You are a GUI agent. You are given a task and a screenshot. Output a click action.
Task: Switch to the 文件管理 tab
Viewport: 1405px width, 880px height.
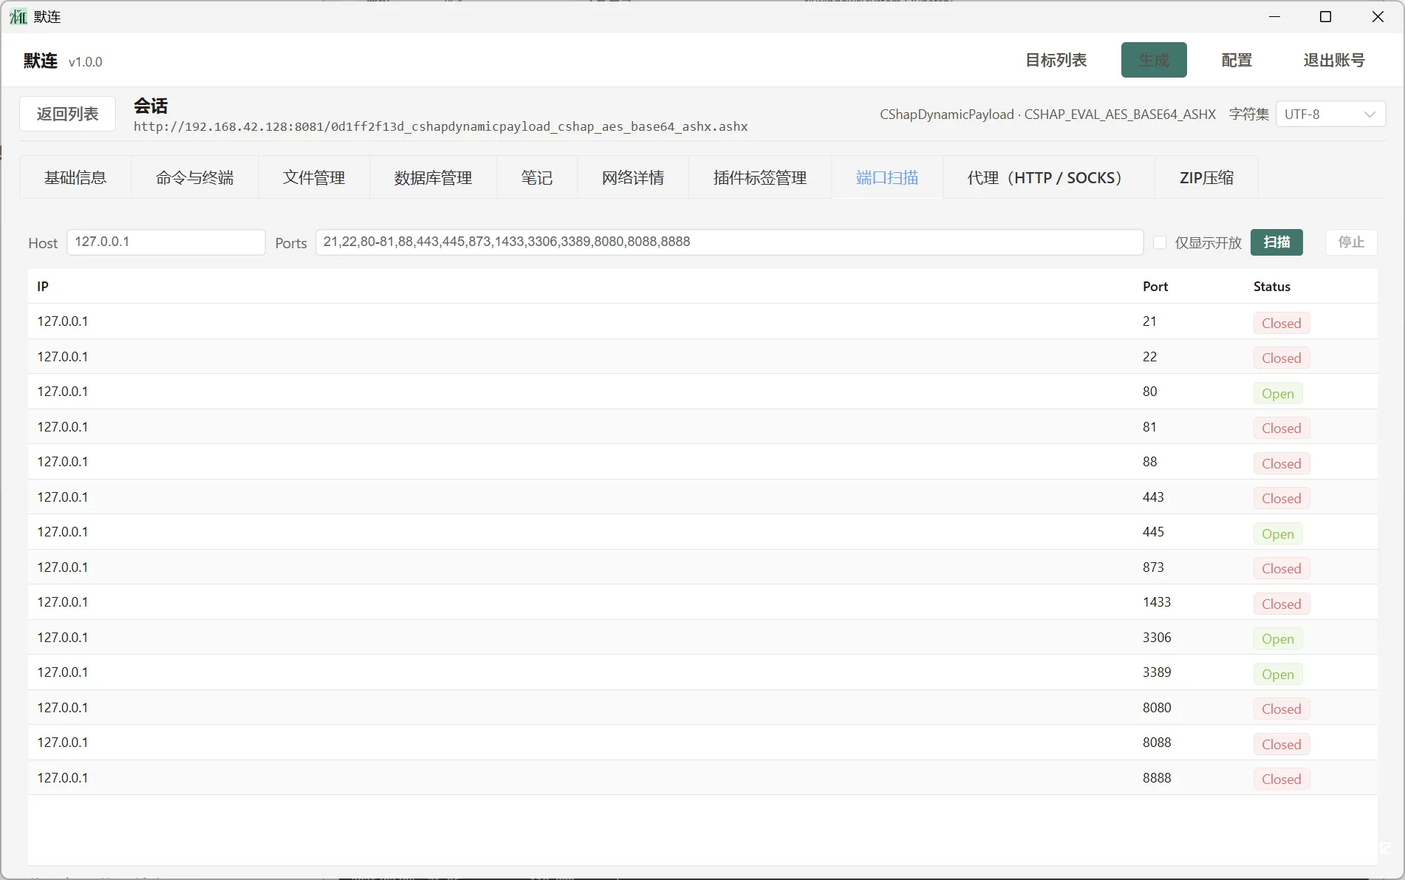[313, 177]
